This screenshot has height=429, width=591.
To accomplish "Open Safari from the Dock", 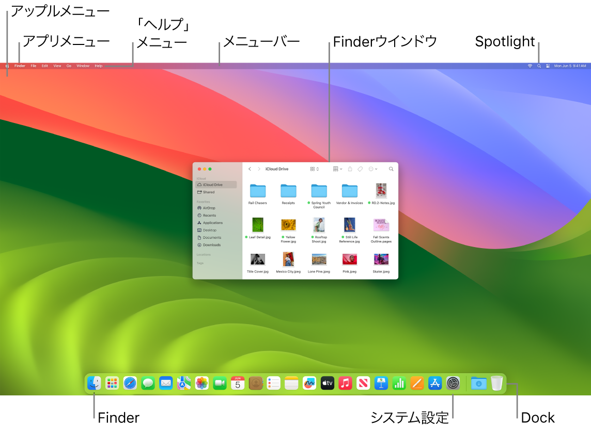I will tap(130, 383).
